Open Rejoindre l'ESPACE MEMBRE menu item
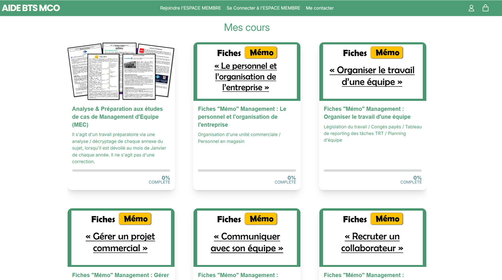502x280 pixels. click(190, 8)
